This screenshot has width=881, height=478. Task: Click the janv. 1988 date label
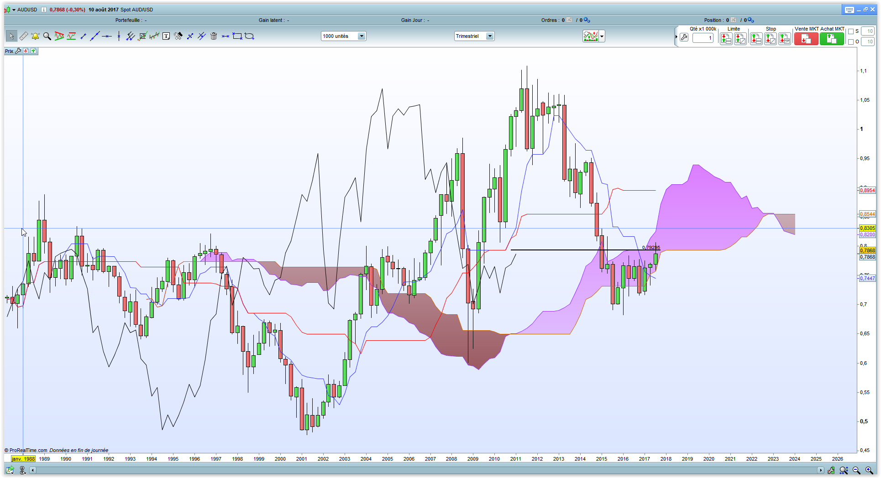[x=23, y=459]
